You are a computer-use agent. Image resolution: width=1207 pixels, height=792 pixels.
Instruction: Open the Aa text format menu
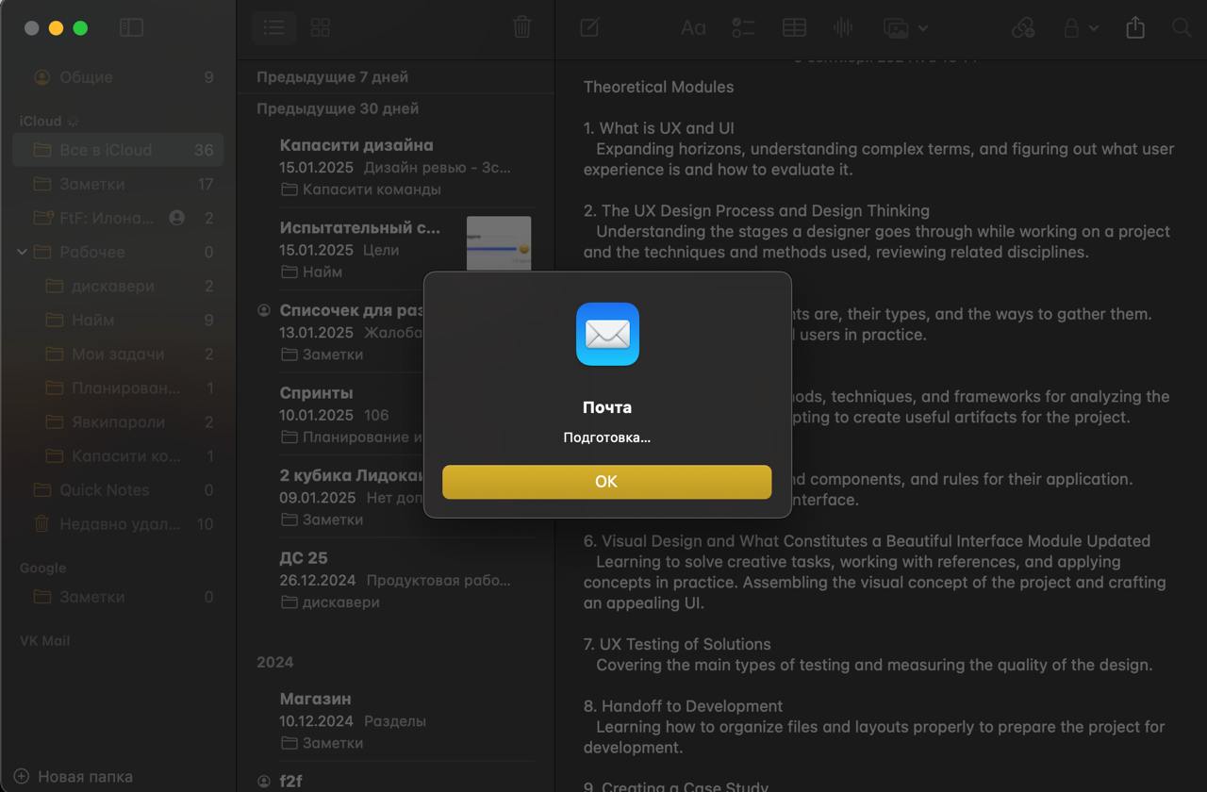point(693,28)
